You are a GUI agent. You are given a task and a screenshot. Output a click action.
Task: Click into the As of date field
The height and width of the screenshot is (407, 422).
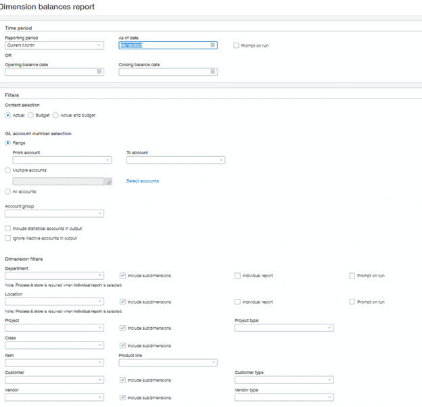[x=162, y=45]
